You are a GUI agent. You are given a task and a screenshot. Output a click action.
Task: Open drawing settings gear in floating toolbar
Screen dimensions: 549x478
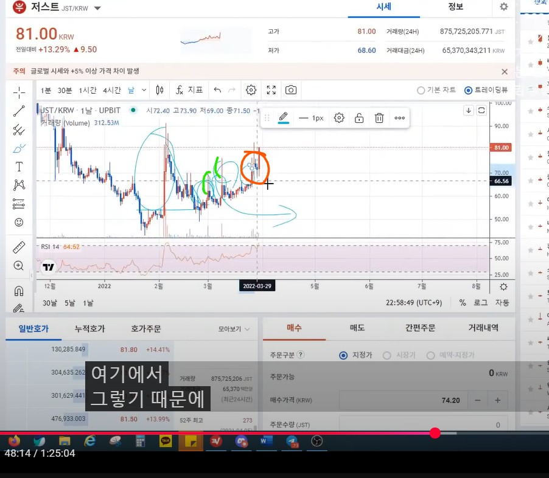[339, 118]
